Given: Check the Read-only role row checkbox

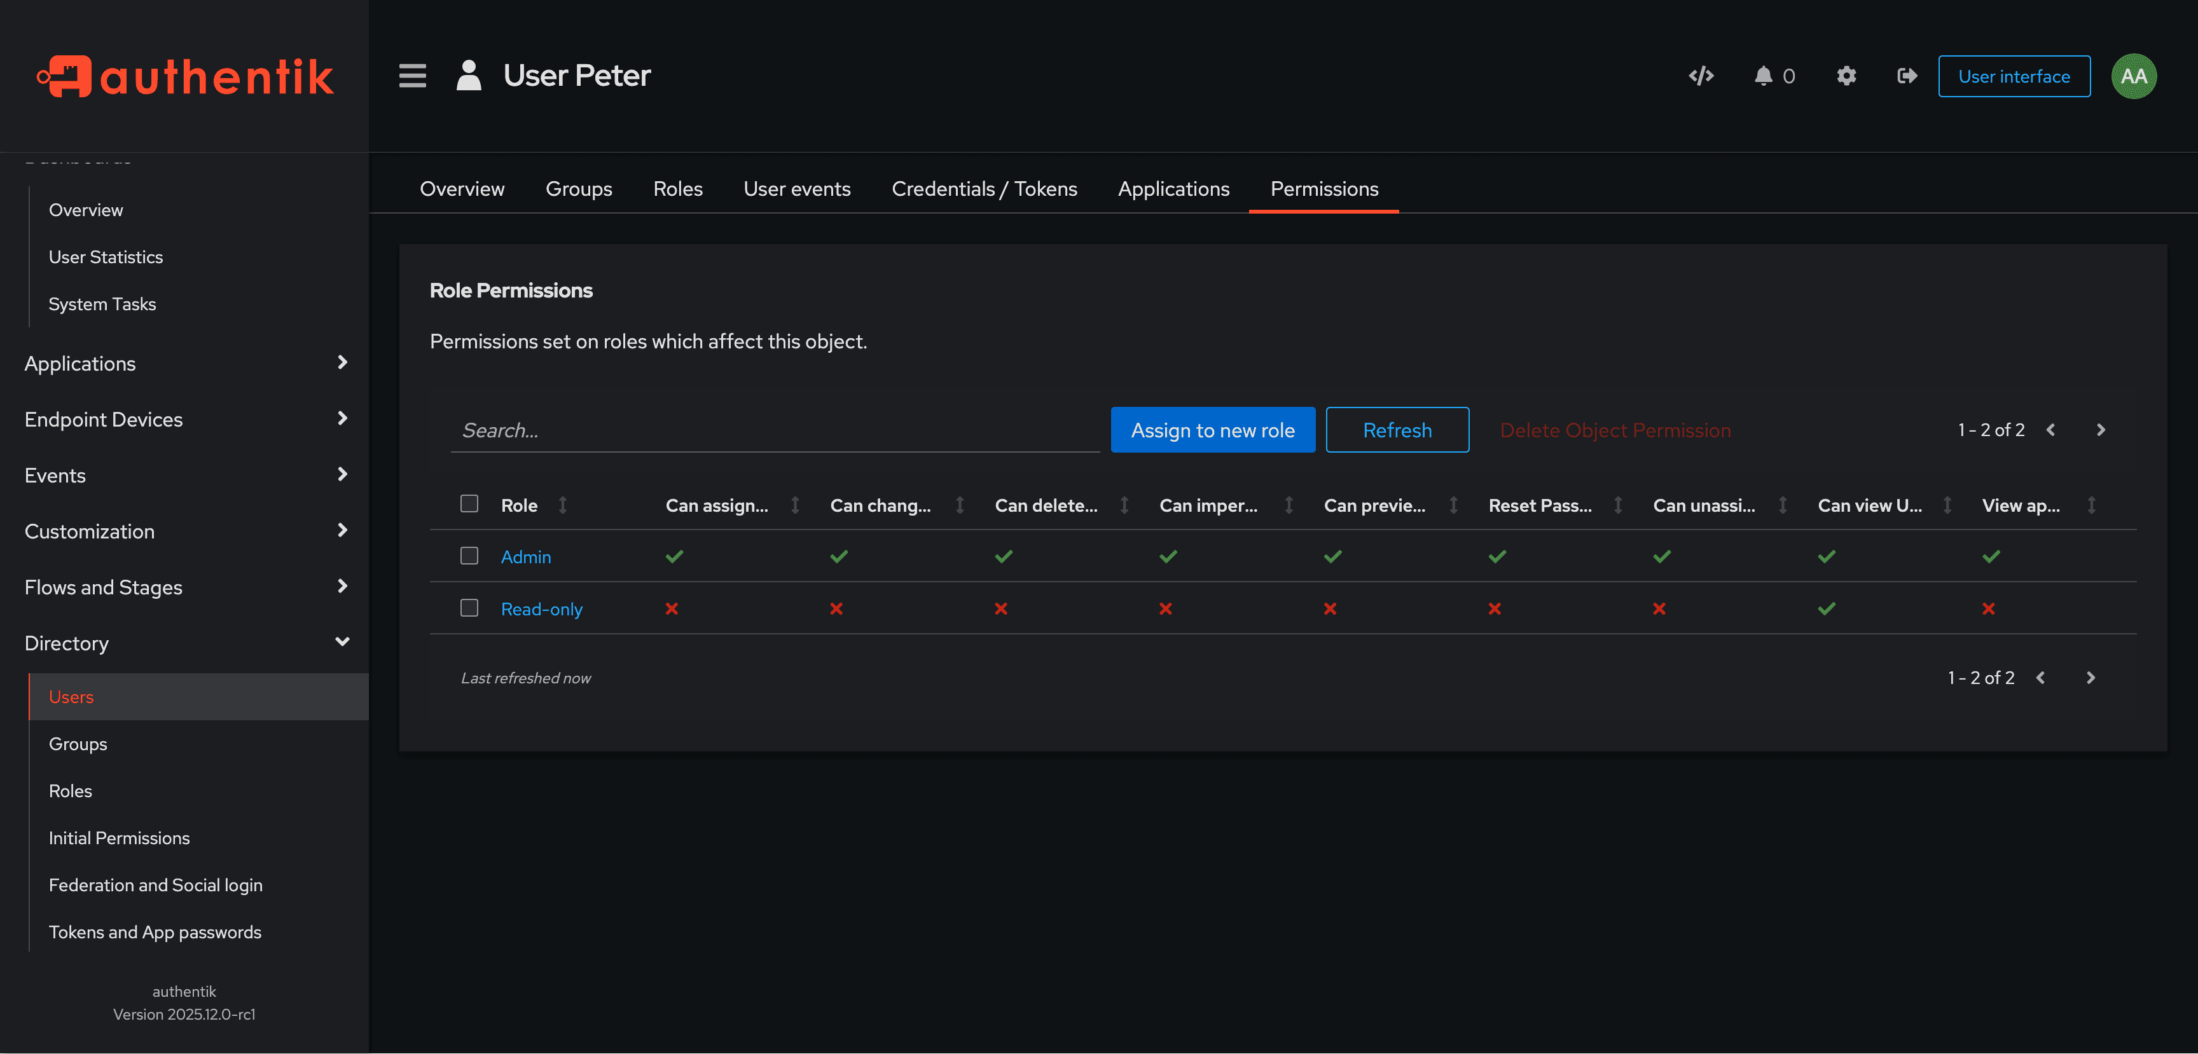Looking at the screenshot, I should [x=469, y=608].
